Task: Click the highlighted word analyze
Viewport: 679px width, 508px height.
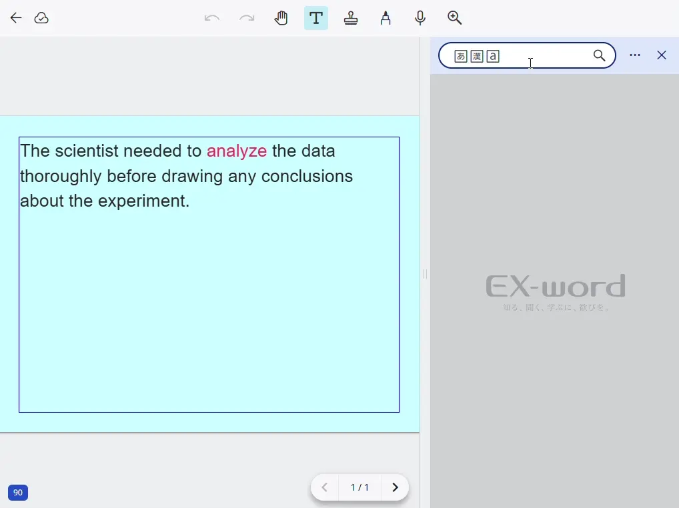Action: 236,151
